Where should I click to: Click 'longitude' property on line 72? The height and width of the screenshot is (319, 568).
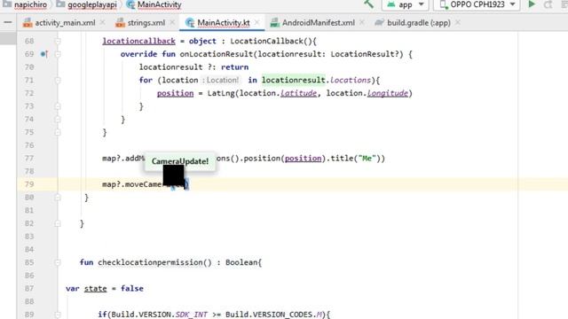[x=388, y=93]
